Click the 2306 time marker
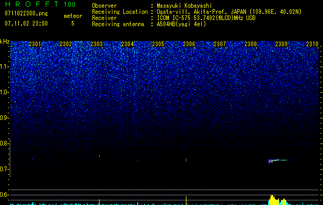Viewport: 323px width, 205px height. pos(189,44)
